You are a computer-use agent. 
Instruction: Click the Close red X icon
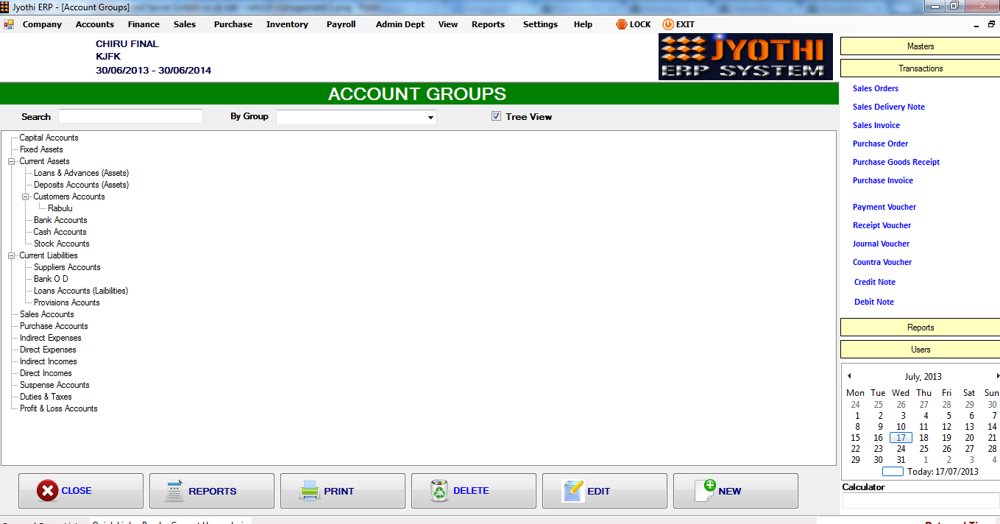click(x=46, y=490)
